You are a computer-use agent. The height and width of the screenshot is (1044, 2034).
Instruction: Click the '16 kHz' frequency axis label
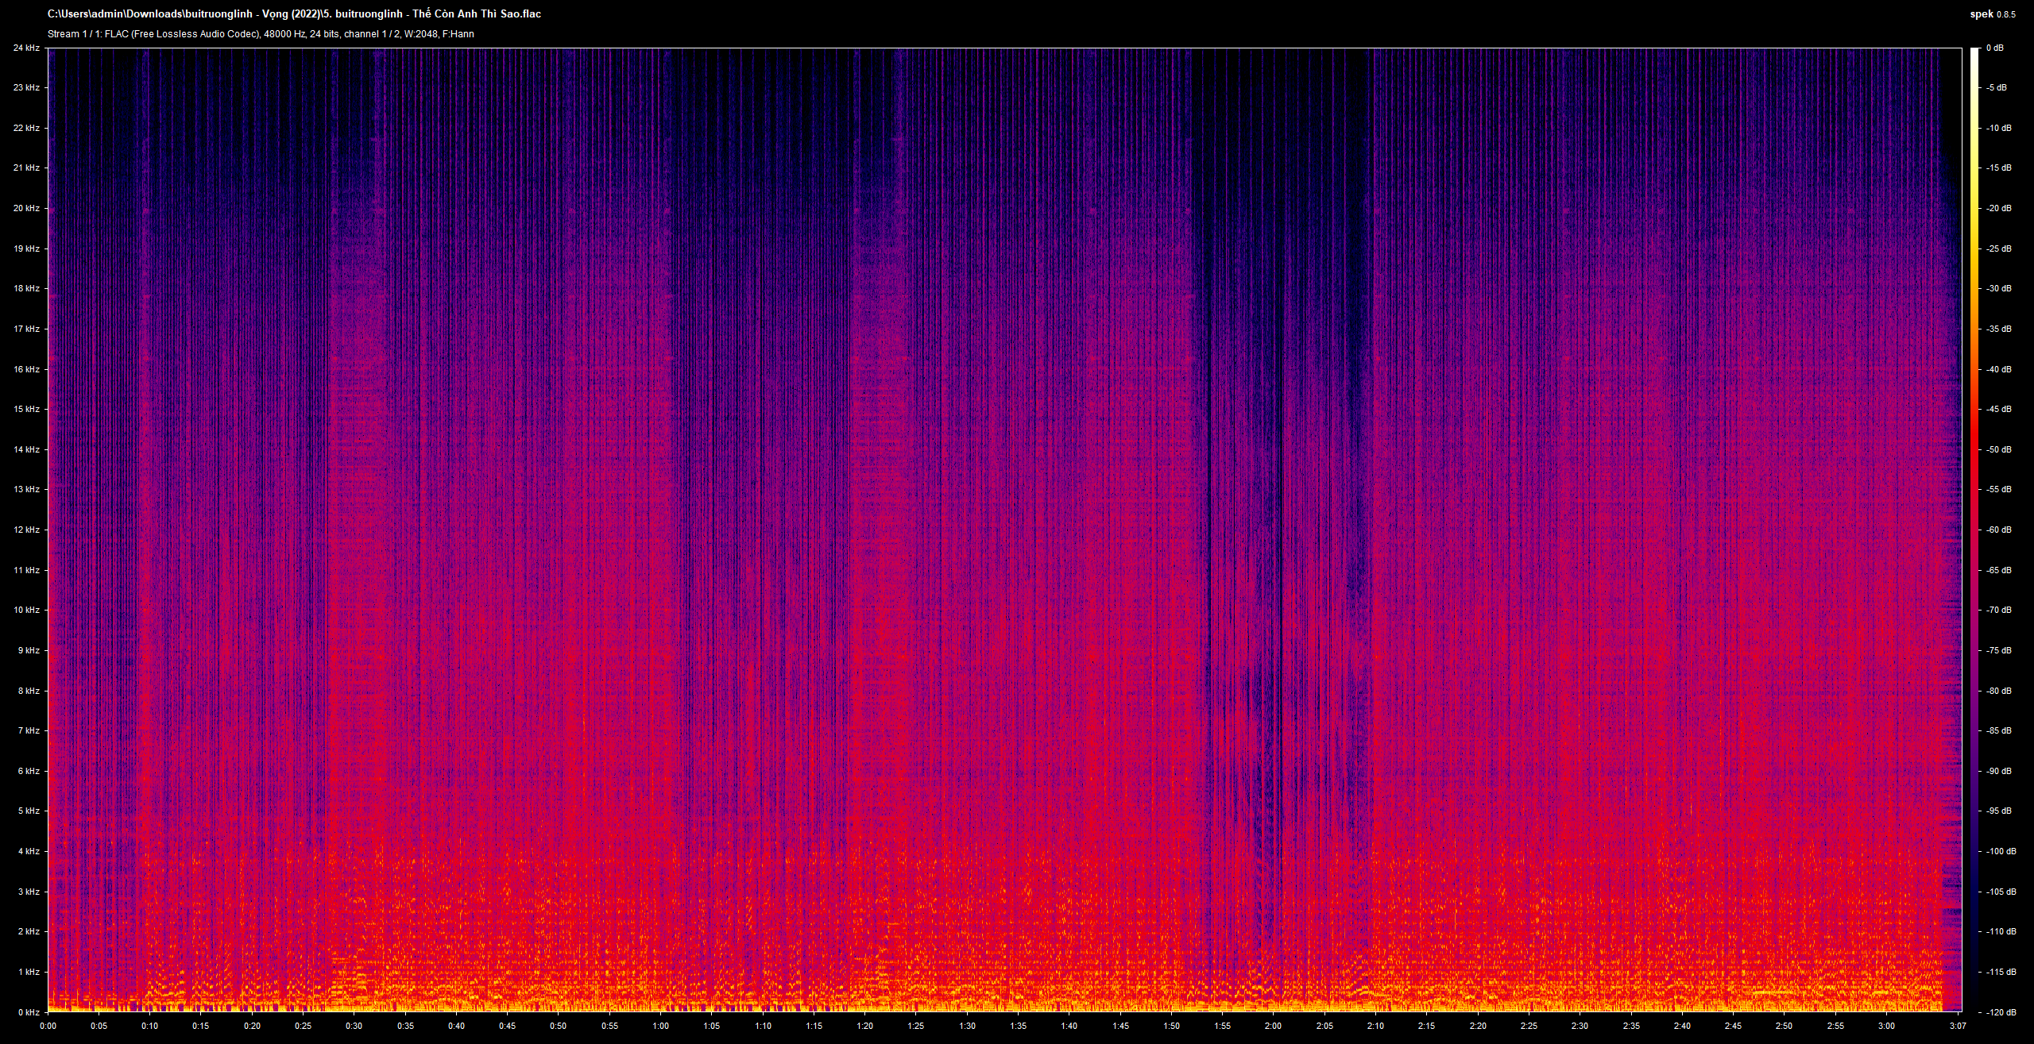pyautogui.click(x=26, y=369)
